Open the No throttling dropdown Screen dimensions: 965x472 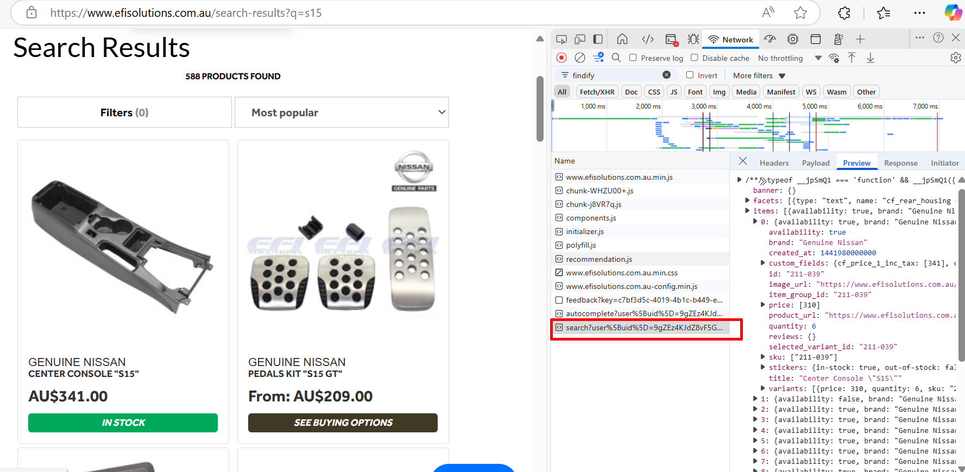790,58
